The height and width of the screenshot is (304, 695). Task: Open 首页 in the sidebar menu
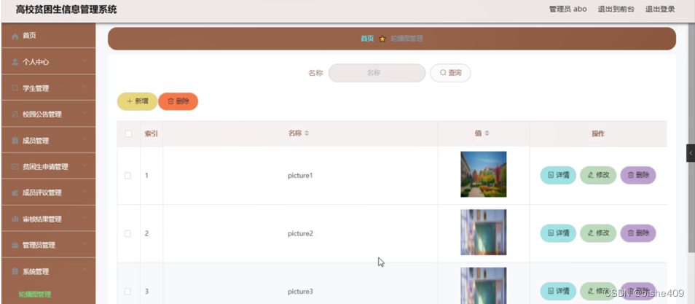point(49,36)
